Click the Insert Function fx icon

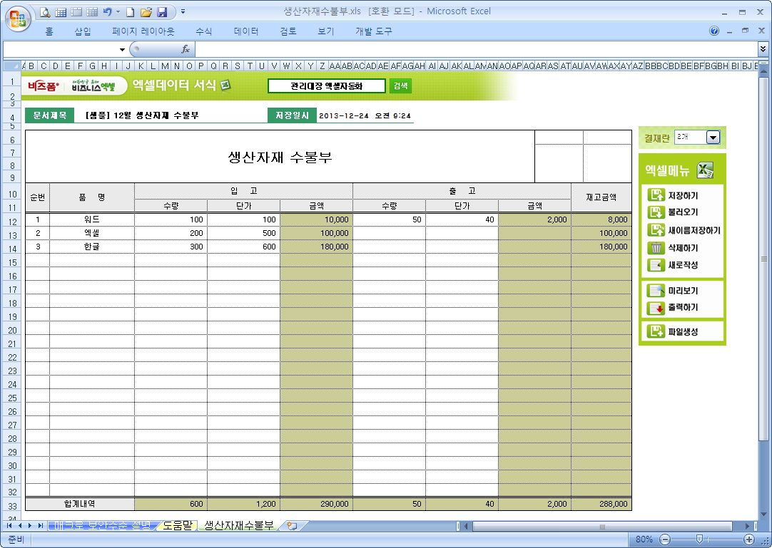(x=186, y=49)
